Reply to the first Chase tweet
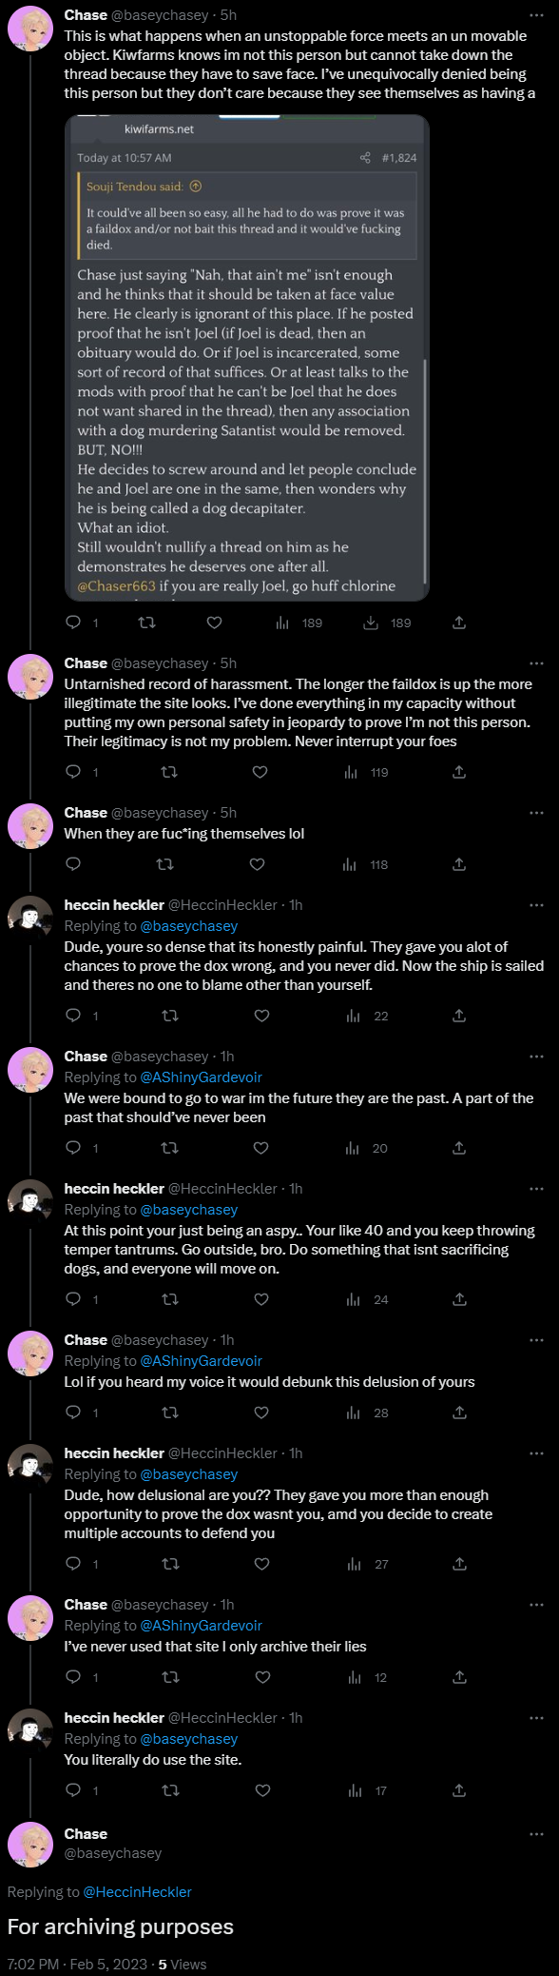This screenshot has height=1976, width=559. (x=73, y=622)
